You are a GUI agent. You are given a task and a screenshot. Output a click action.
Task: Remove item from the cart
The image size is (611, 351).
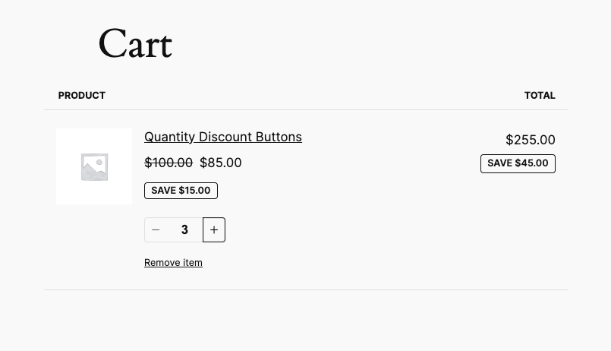tap(173, 263)
